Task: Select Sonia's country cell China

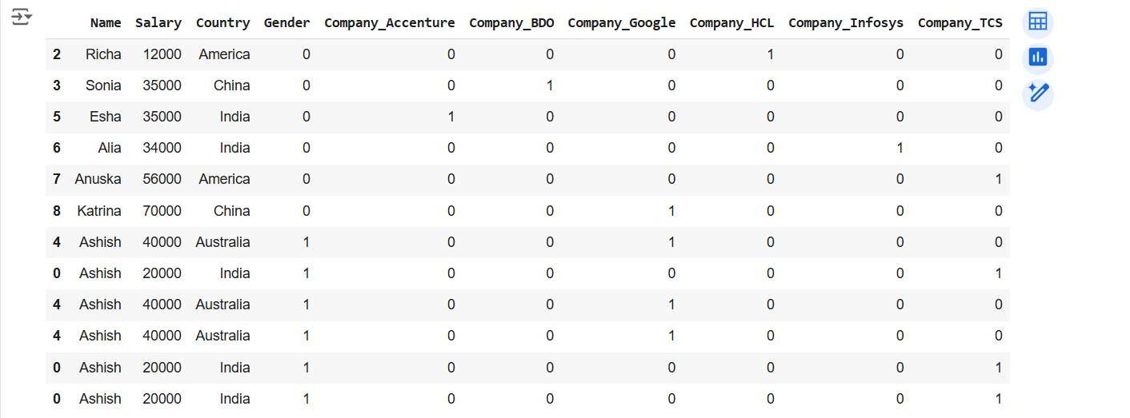Action: [x=231, y=86]
